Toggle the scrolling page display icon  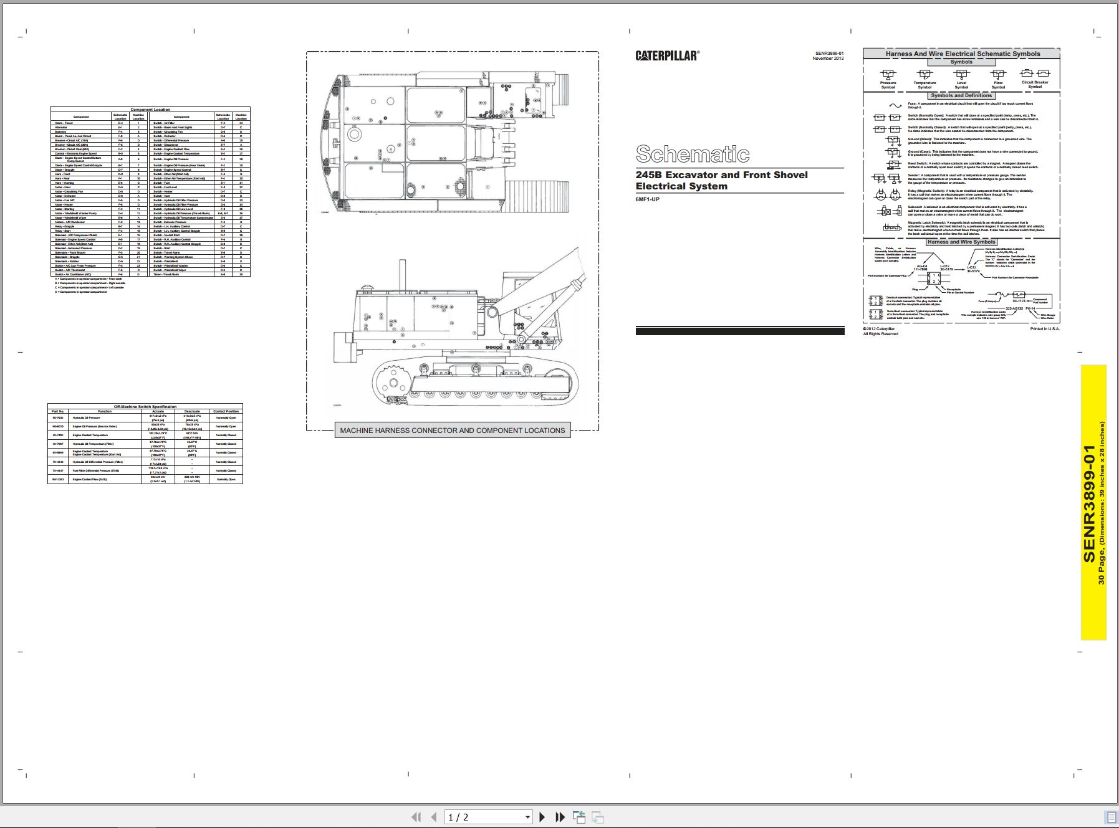tap(1111, 817)
